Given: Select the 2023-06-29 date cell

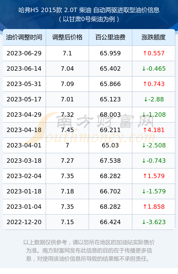Looking at the screenshot, I should (24, 53).
